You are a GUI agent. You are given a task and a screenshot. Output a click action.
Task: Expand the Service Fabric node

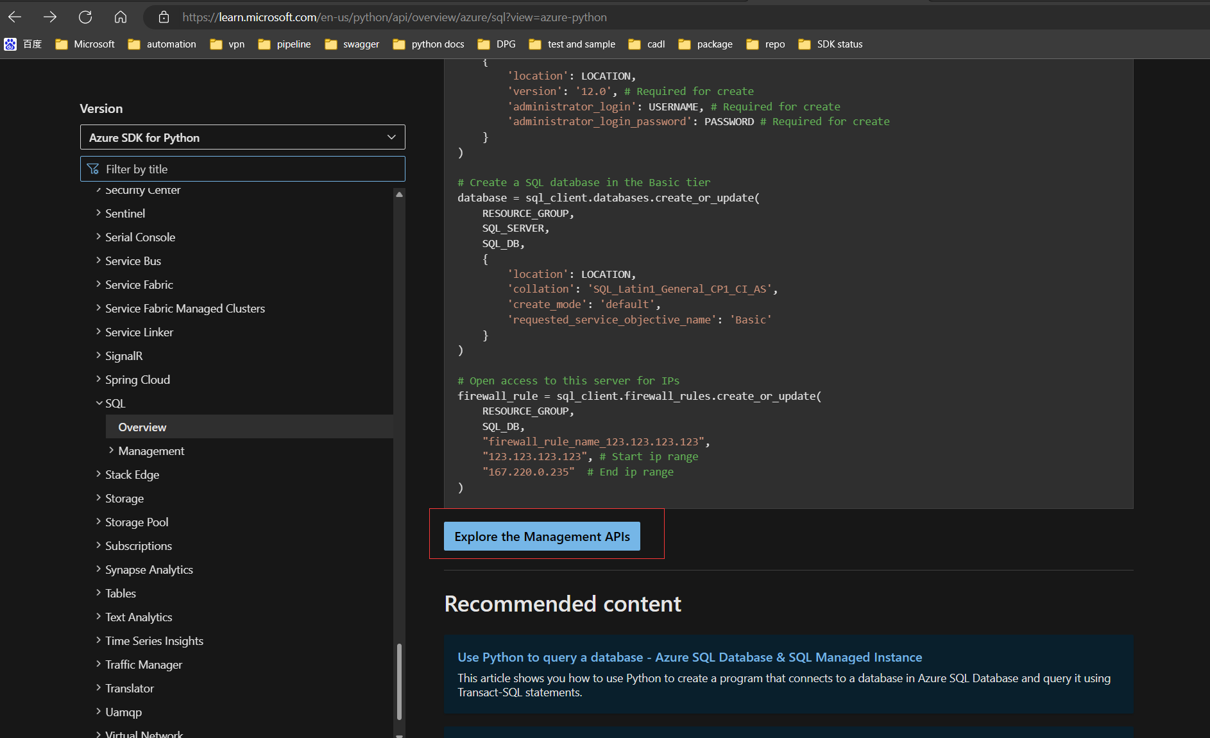click(x=98, y=284)
